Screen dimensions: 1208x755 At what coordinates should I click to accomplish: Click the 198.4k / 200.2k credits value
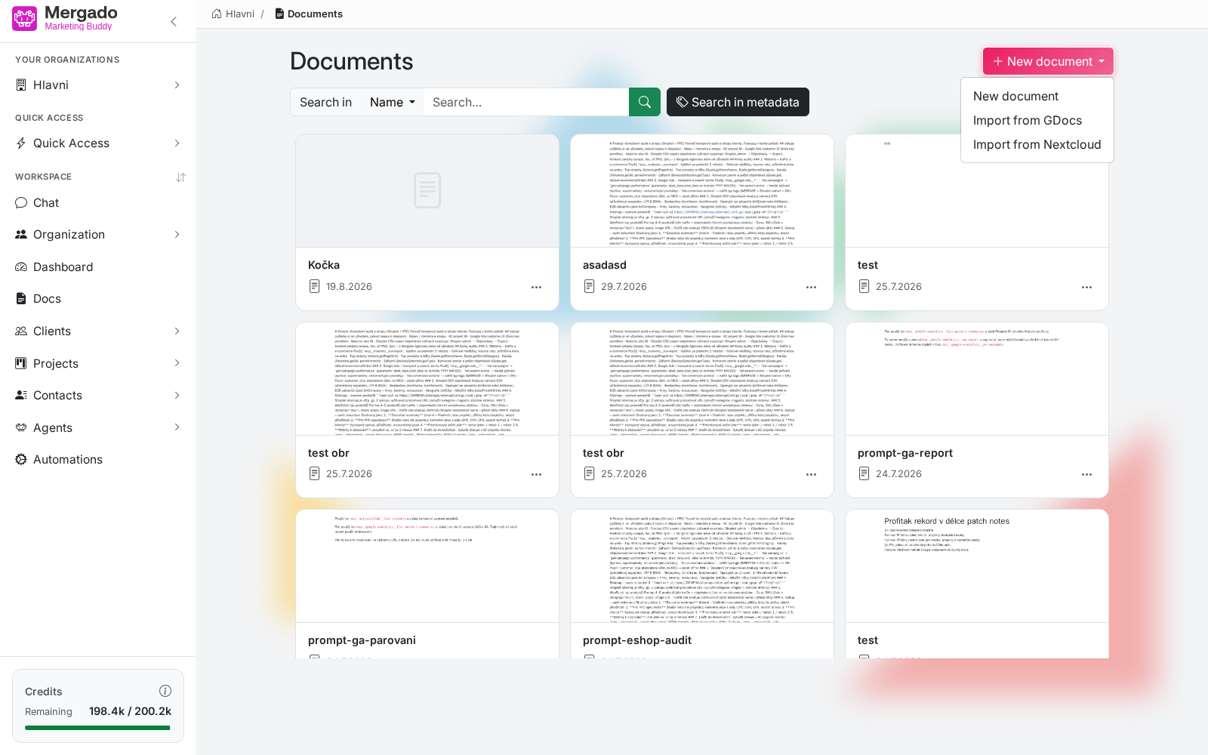point(130,711)
